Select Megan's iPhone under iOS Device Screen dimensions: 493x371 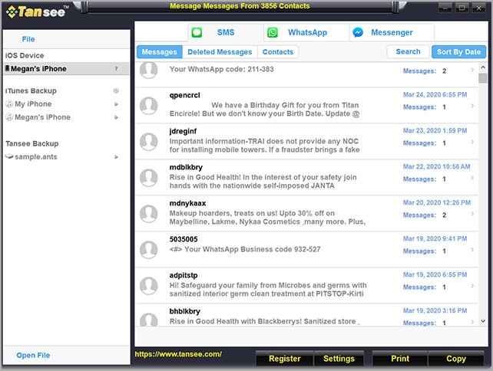pyautogui.click(x=38, y=69)
